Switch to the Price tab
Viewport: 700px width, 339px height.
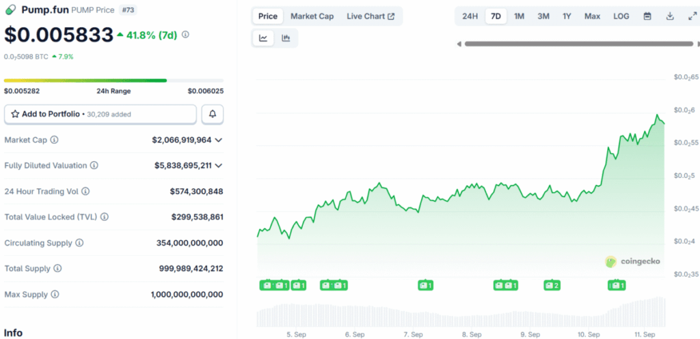point(268,16)
